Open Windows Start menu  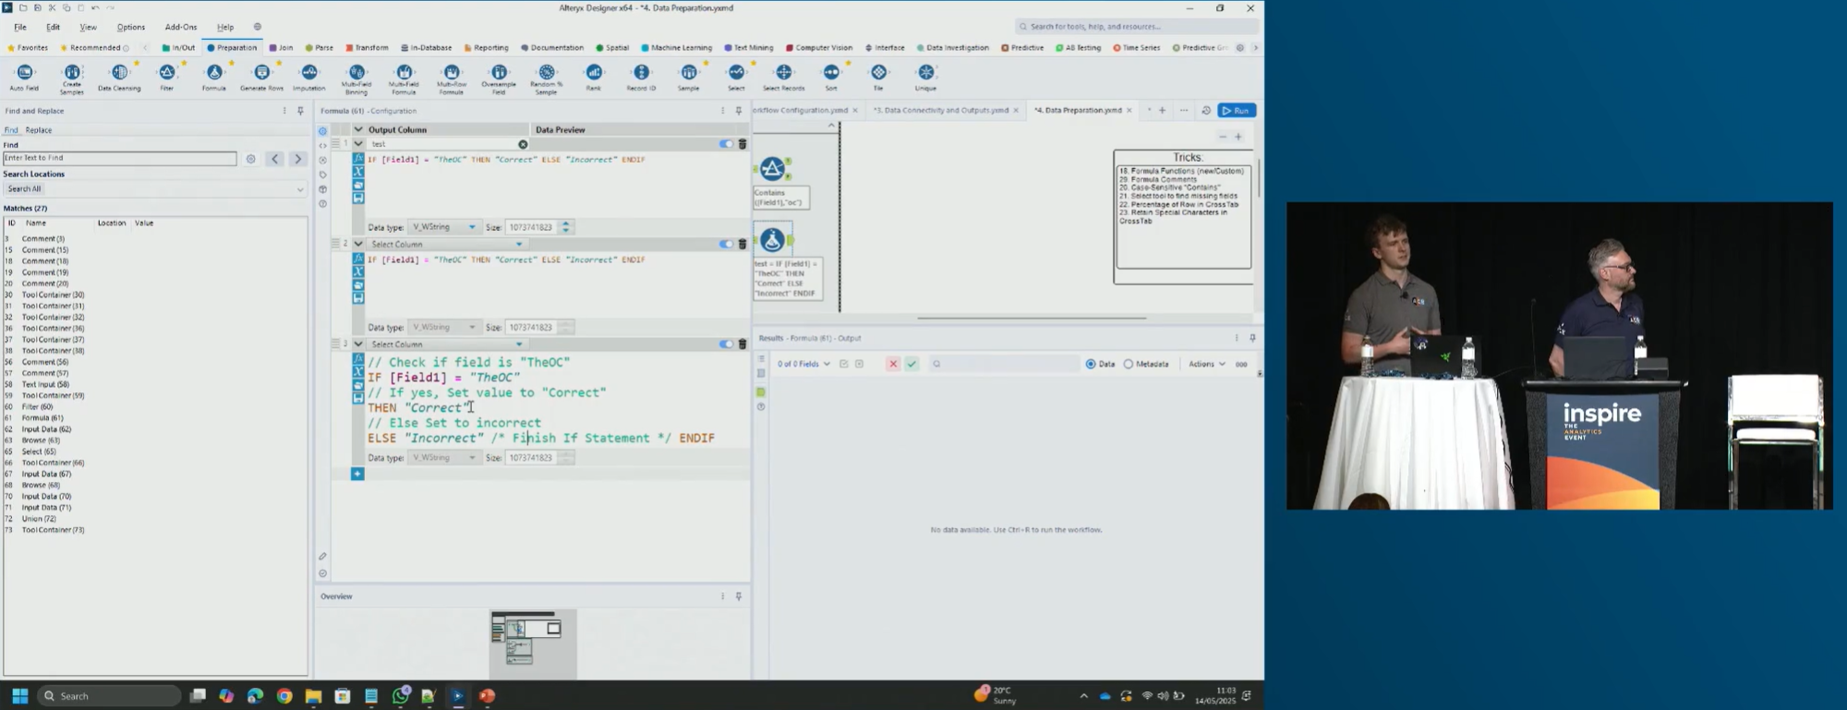(20, 696)
